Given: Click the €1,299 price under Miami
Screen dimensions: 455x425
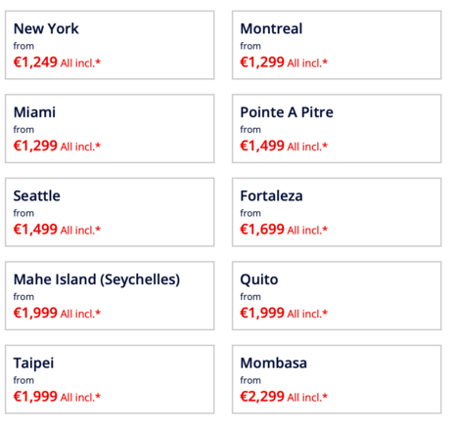Looking at the screenshot, I should coord(35,146).
